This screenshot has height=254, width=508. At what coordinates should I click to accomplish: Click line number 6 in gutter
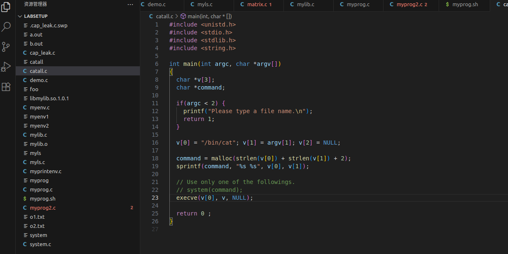pos(156,64)
